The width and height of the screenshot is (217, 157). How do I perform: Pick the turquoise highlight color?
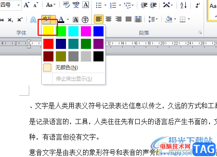[x=73, y=31]
